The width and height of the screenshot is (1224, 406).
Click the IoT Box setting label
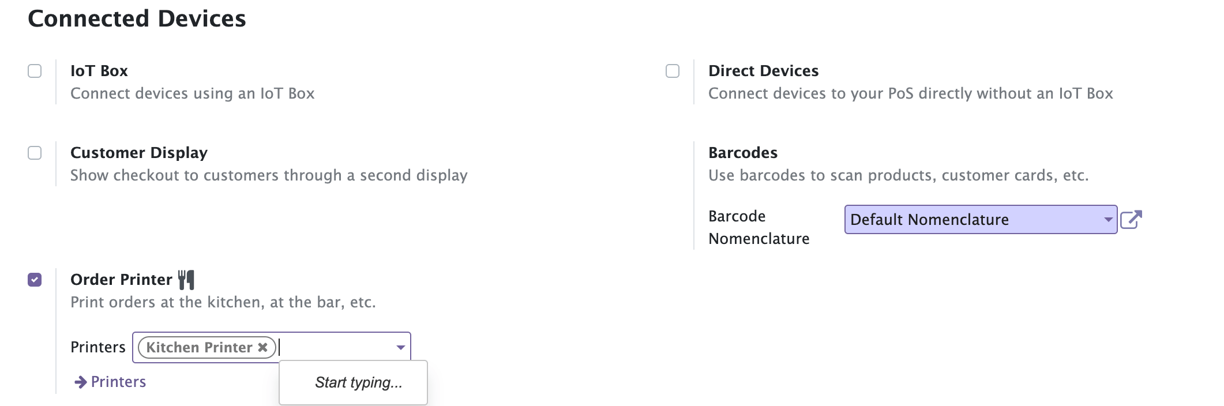click(99, 71)
